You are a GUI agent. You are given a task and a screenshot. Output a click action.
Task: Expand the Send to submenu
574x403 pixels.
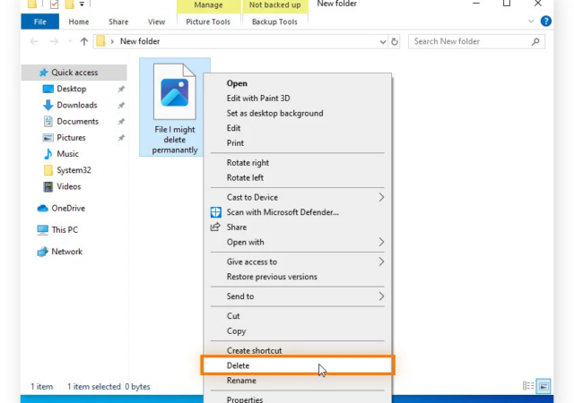coord(381,296)
